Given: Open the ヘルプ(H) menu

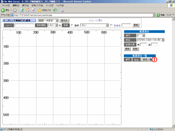Looking at the screenshot, I should pyautogui.click(x=60, y=5).
